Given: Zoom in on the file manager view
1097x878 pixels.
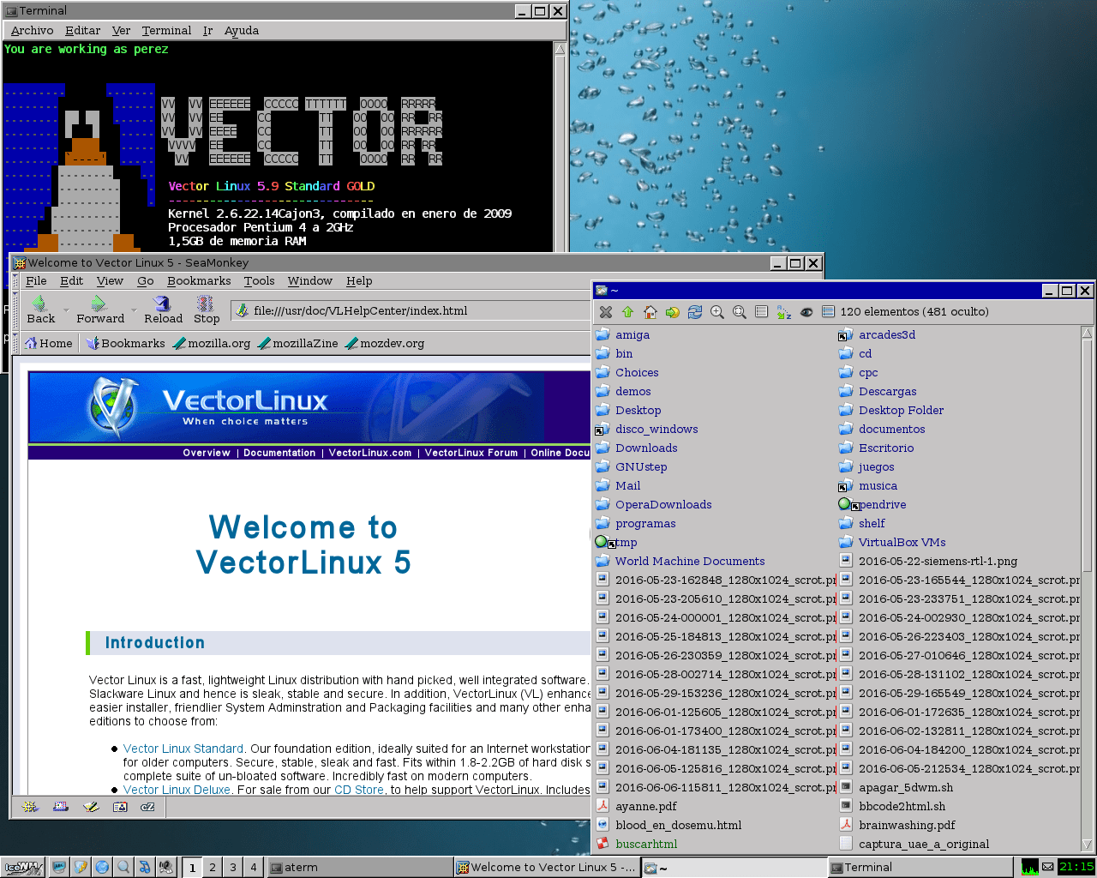Looking at the screenshot, I should (717, 312).
